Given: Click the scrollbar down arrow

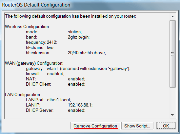Looking at the screenshot, I should (172, 115).
